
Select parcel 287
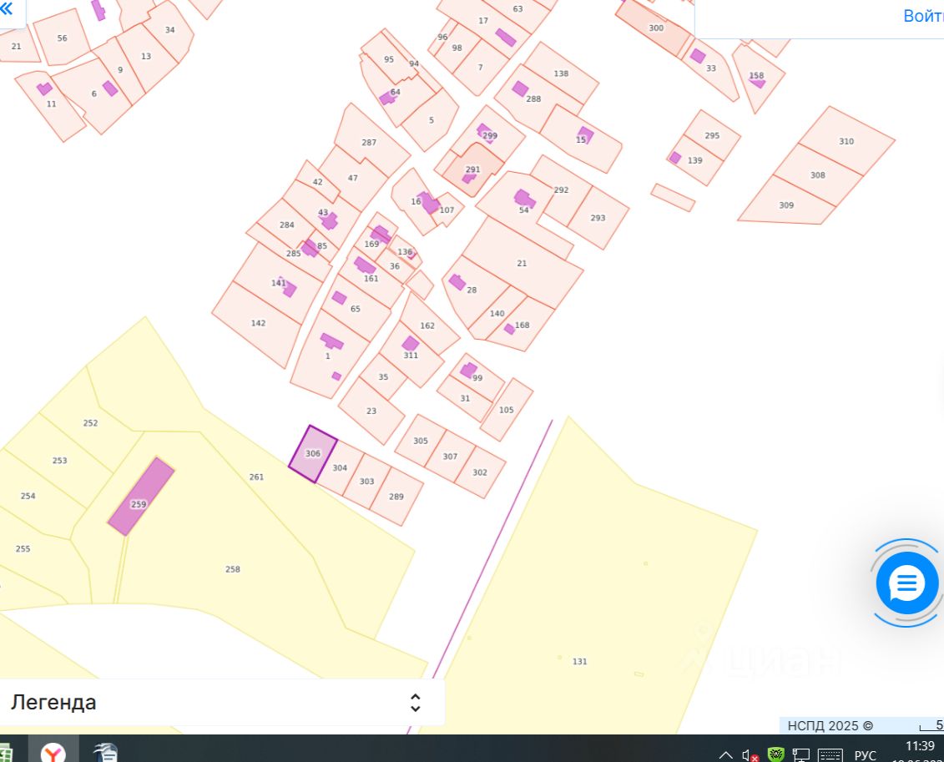[x=369, y=143]
